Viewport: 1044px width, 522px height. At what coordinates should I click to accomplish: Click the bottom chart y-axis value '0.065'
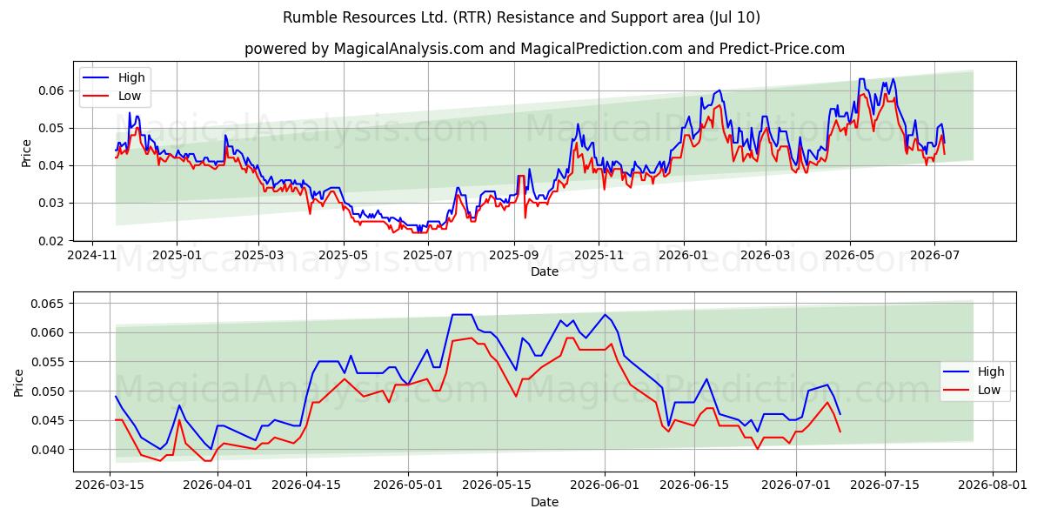[x=49, y=304]
